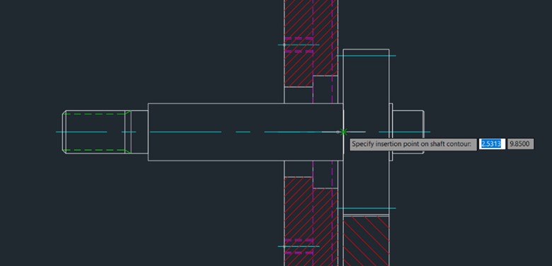Image resolution: width=552 pixels, height=266 pixels.
Task: Click the highlighted 2.5313 coordinate input field
Action: [492, 144]
